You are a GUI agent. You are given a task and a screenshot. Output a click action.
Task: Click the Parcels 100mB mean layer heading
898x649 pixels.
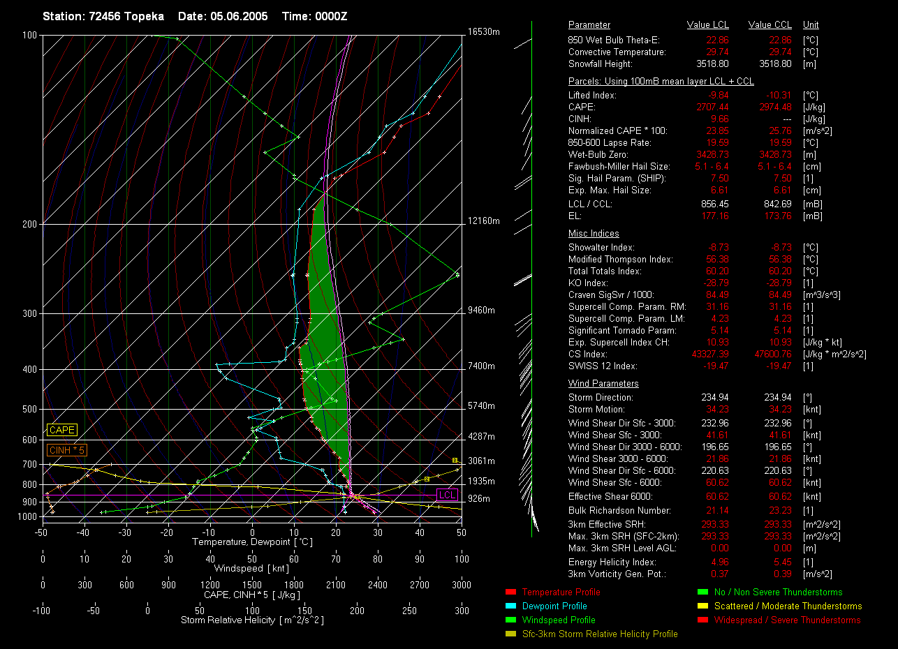click(x=661, y=82)
